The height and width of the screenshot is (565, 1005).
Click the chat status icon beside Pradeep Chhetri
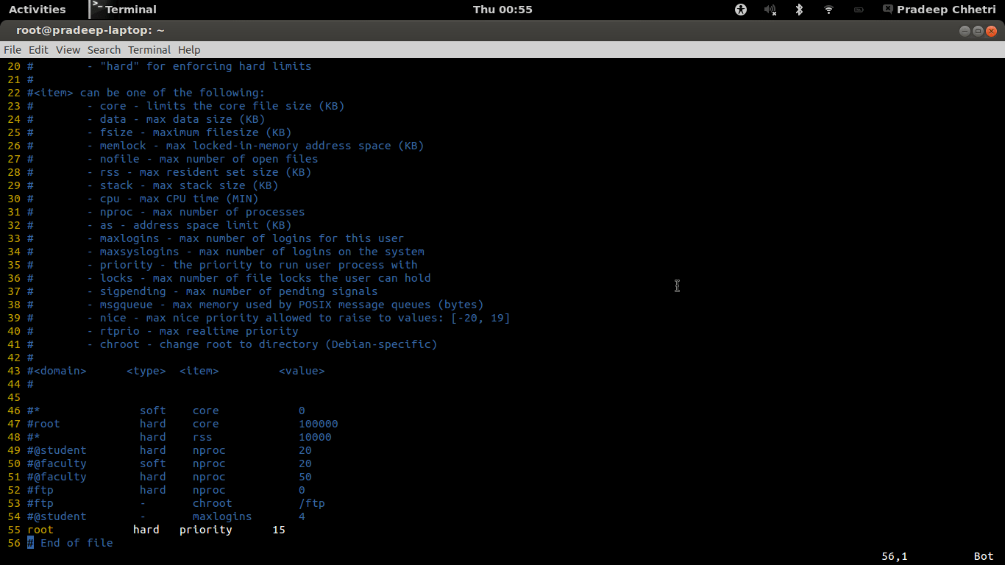pos(888,10)
